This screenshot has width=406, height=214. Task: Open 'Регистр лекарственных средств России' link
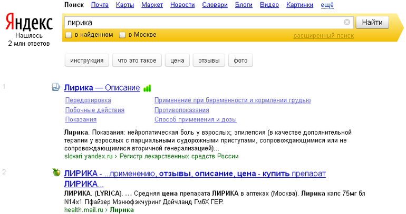(179, 156)
